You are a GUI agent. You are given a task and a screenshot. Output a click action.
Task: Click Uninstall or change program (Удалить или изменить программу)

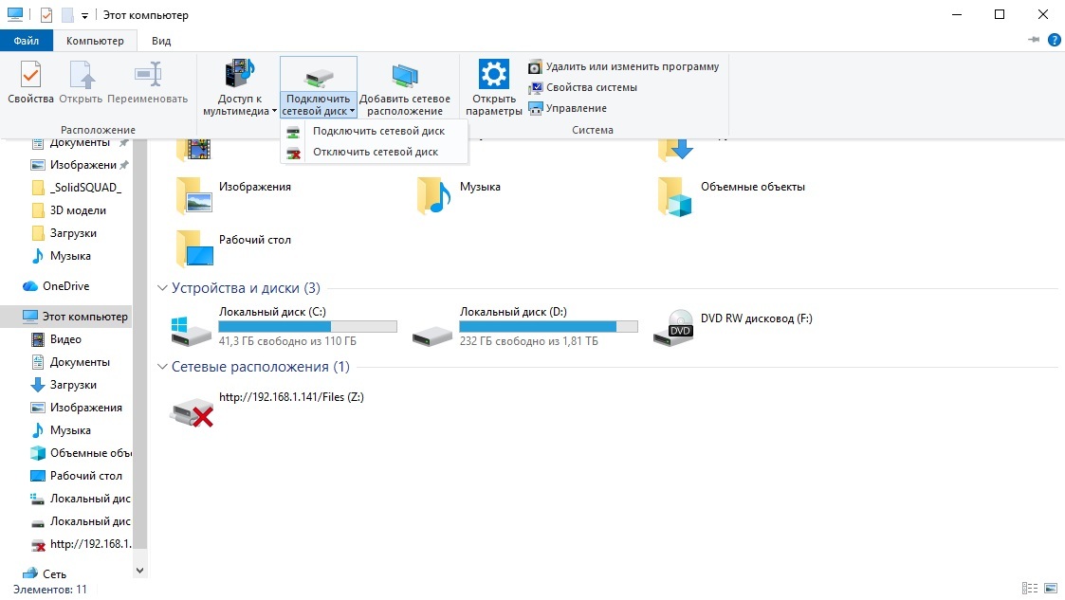coord(632,66)
